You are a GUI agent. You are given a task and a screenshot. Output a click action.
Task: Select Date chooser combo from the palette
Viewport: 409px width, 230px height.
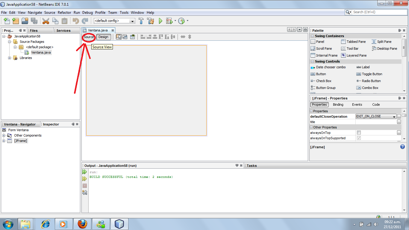point(328,67)
